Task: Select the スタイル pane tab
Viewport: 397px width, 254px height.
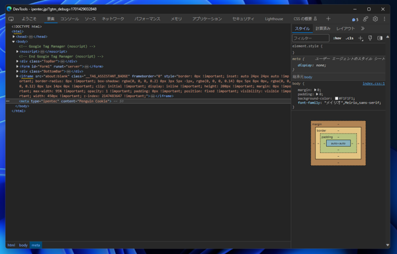Action: pyautogui.click(x=302, y=28)
